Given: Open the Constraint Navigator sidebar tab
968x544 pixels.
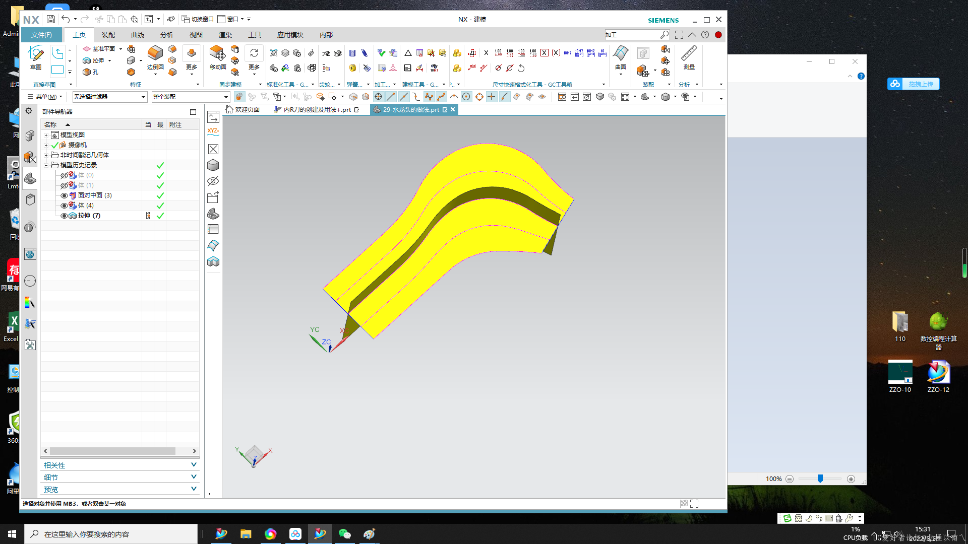Looking at the screenshot, I should point(30,158).
